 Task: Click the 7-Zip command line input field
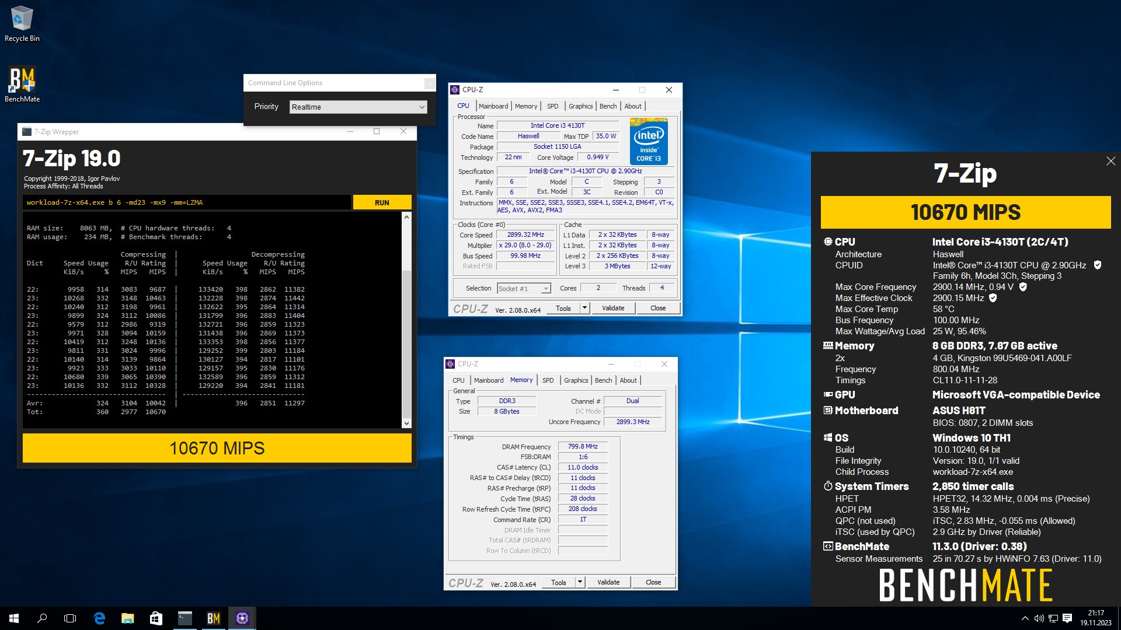(187, 202)
